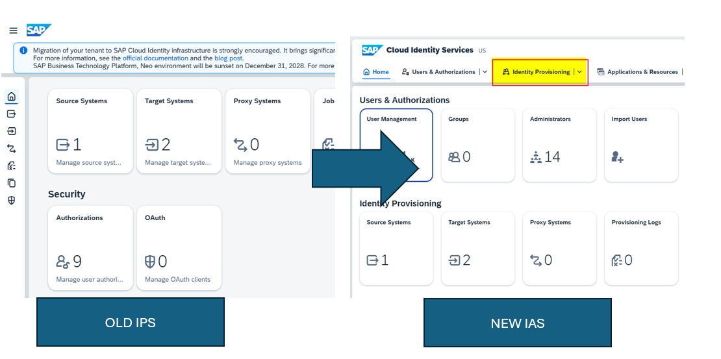Click the Groups people icon
This screenshot has width=721, height=359.
(x=454, y=157)
